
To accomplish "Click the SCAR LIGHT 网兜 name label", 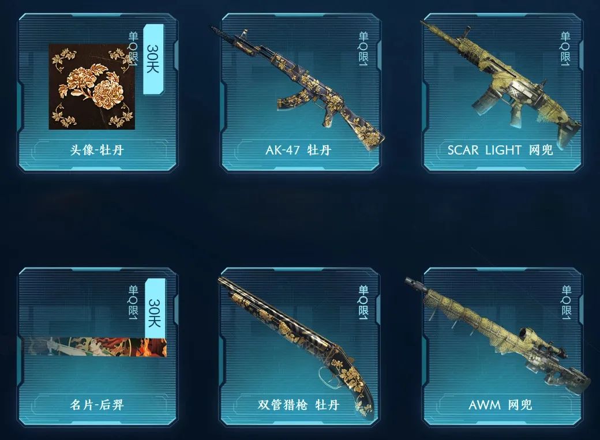I will (500, 150).
